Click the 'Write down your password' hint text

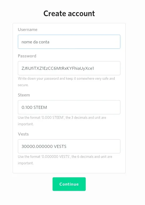[x=66, y=82]
